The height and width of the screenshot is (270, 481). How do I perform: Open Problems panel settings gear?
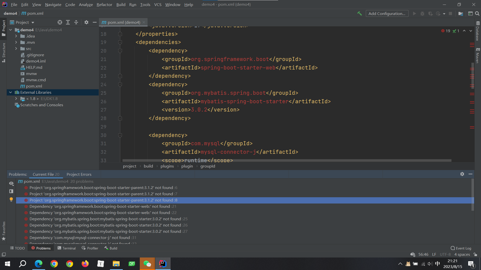click(x=462, y=174)
